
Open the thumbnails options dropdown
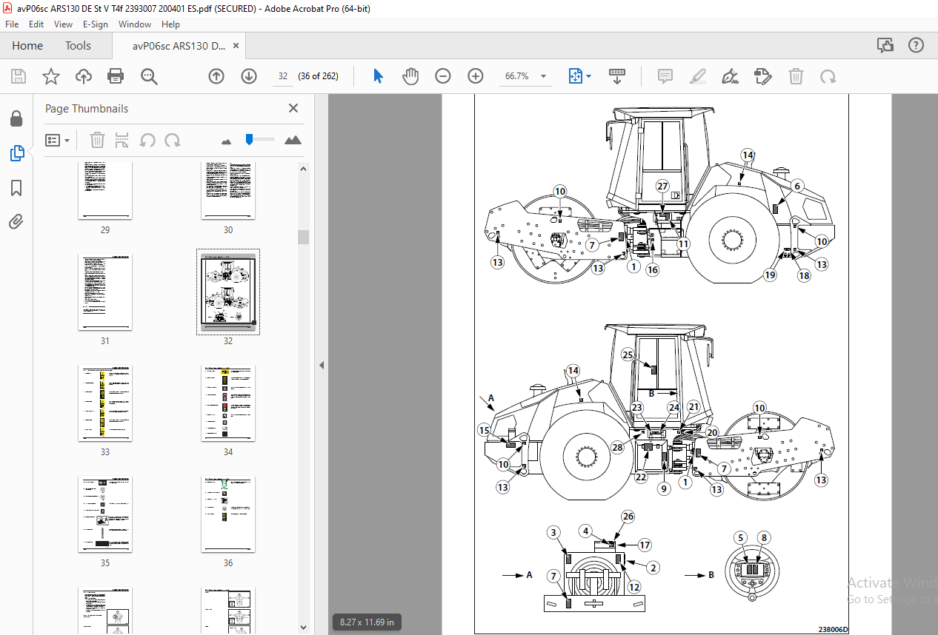57,140
